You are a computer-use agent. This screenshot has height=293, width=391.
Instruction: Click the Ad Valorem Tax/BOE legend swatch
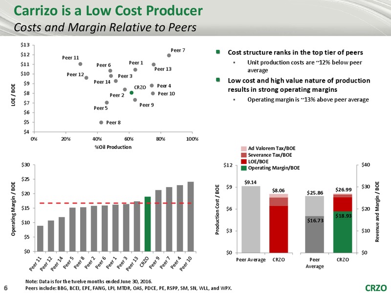pyautogui.click(x=243, y=148)
